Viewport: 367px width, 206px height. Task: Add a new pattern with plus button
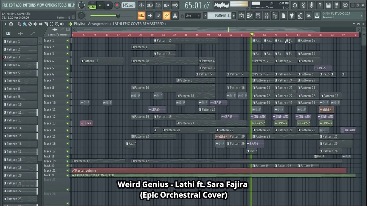coord(234,15)
